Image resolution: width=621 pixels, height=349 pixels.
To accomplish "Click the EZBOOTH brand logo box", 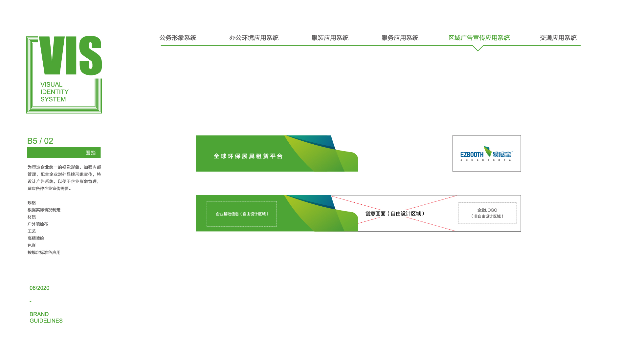I will (x=486, y=154).
